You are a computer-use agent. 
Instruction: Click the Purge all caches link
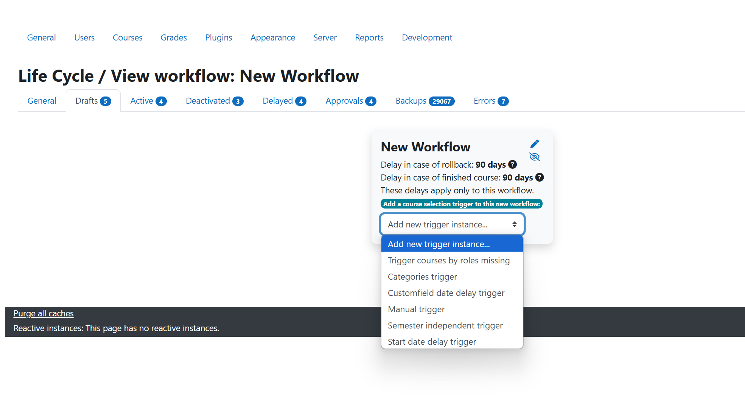[44, 313]
